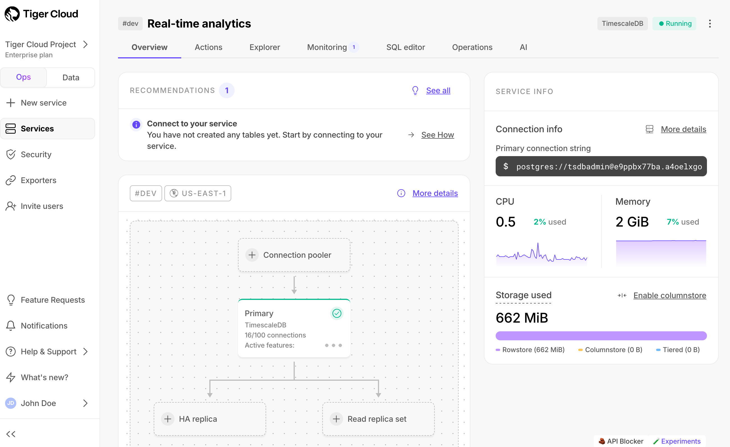730x447 pixels.
Task: Expand the John Doe account chevron
Action: coord(85,403)
